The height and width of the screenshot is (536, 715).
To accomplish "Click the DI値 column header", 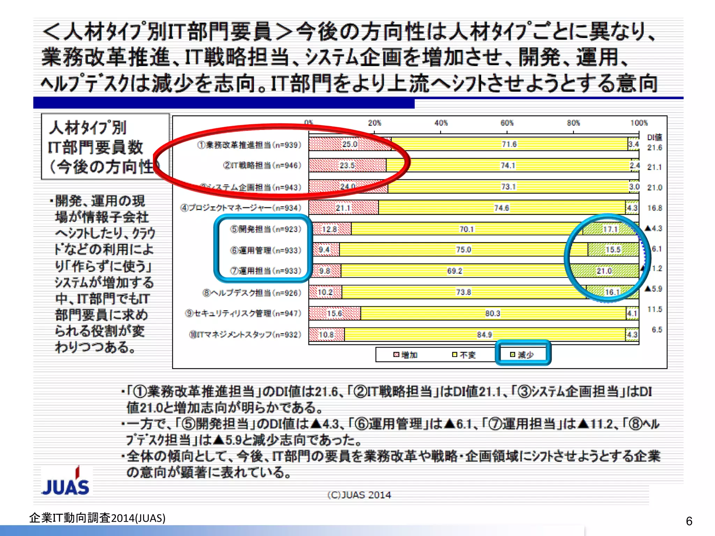I will [x=655, y=137].
